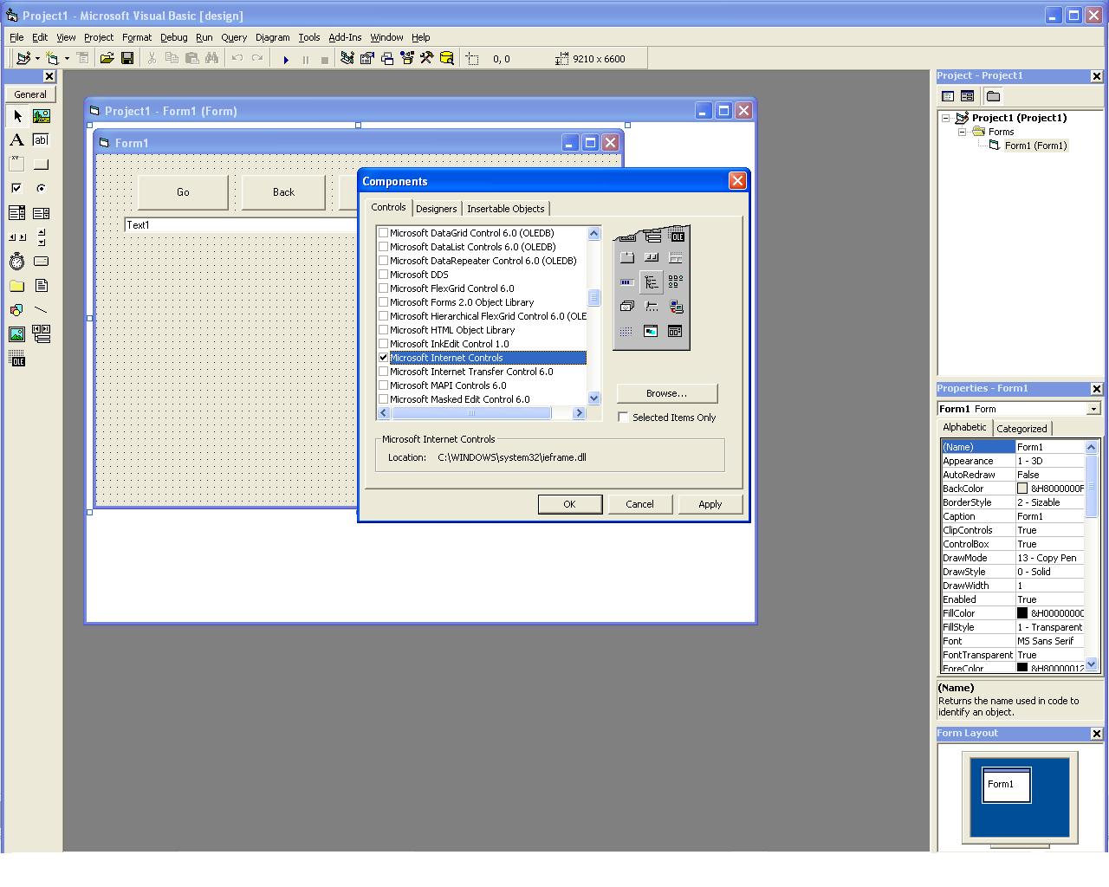Click the Browse... button

[666, 393]
